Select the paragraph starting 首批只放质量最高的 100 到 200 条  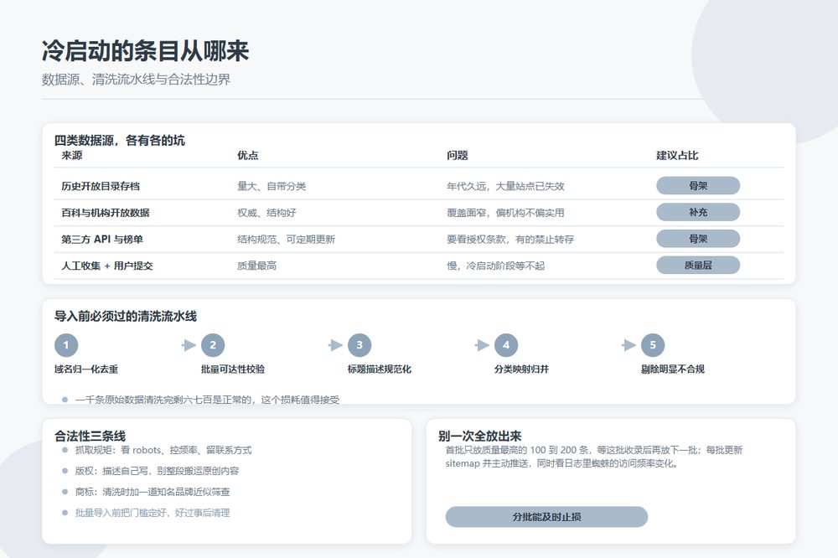click(594, 457)
